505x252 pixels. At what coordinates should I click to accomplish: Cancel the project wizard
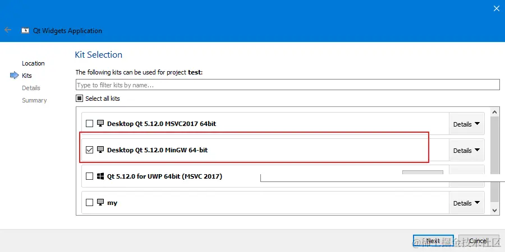pos(479,241)
